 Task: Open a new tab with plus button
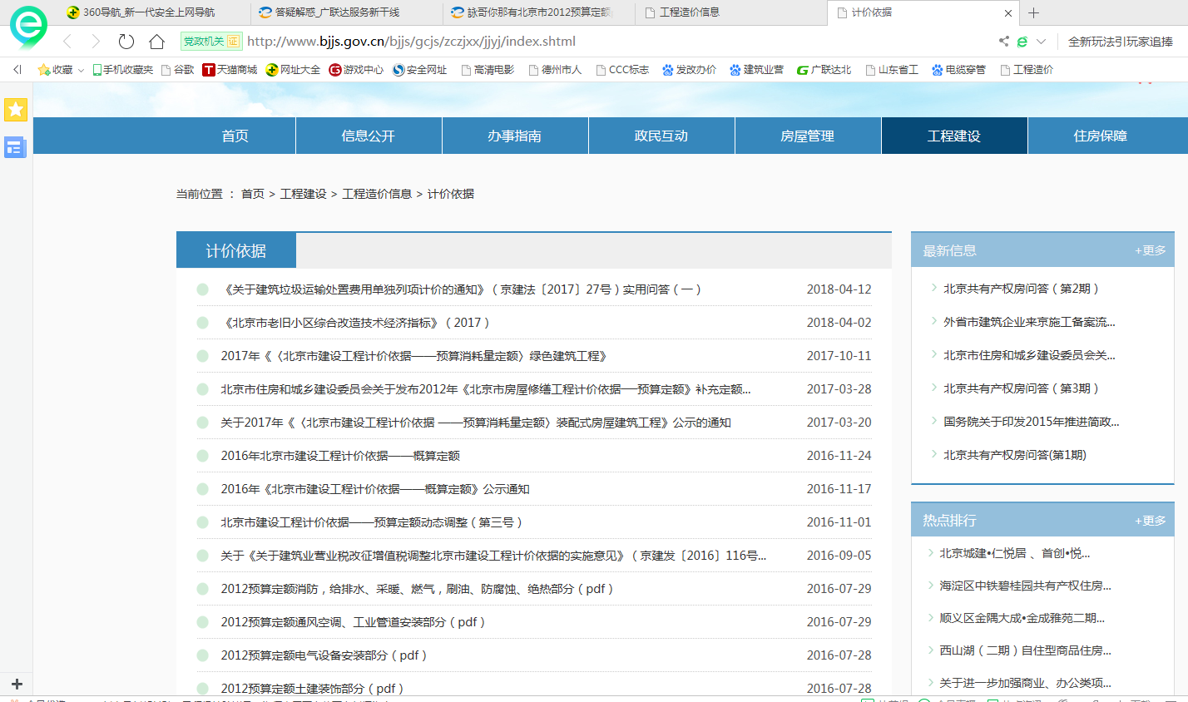[1034, 12]
